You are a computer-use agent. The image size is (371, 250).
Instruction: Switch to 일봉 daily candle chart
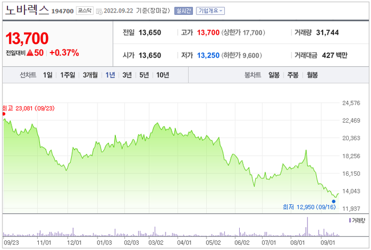pos(274,75)
